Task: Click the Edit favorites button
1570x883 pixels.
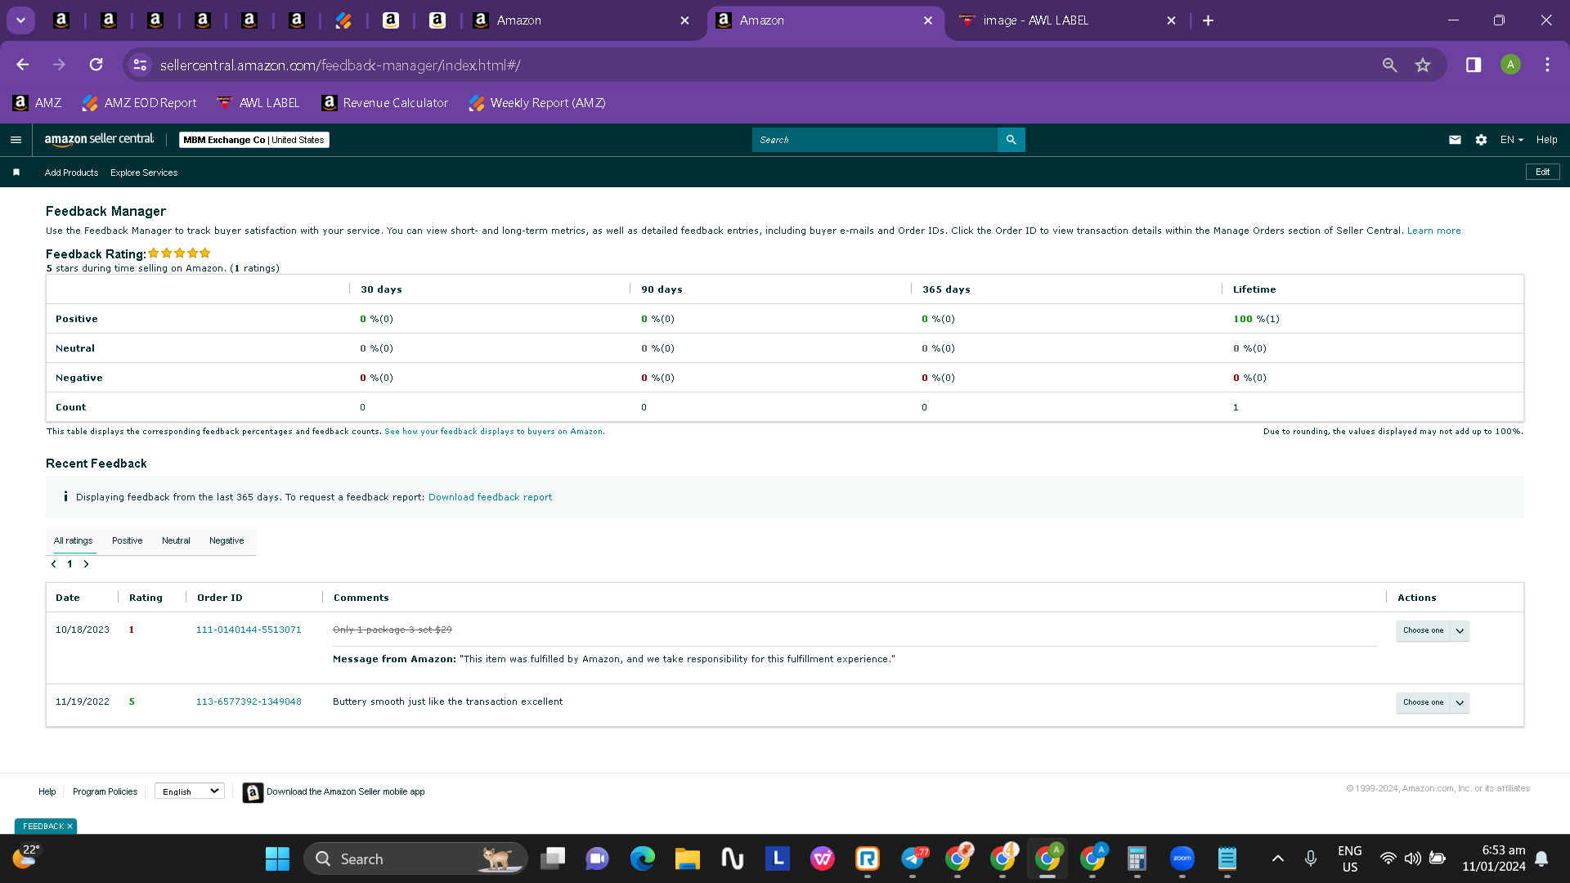Action: (x=1542, y=172)
